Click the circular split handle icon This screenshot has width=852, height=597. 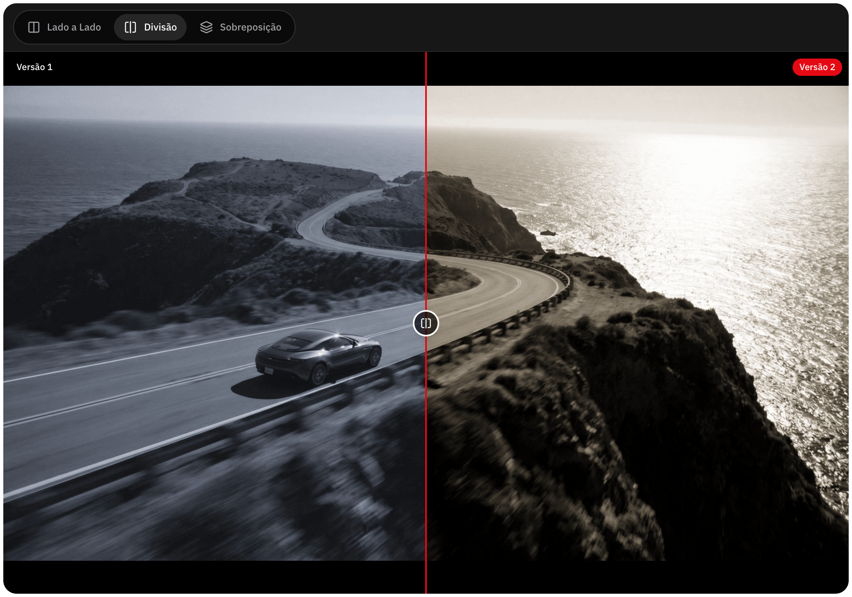click(426, 323)
